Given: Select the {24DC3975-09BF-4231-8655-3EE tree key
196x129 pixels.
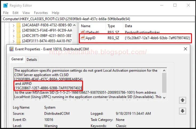Looking at the screenshot, I should (47, 36).
